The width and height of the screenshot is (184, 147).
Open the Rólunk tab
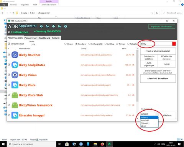56,38
